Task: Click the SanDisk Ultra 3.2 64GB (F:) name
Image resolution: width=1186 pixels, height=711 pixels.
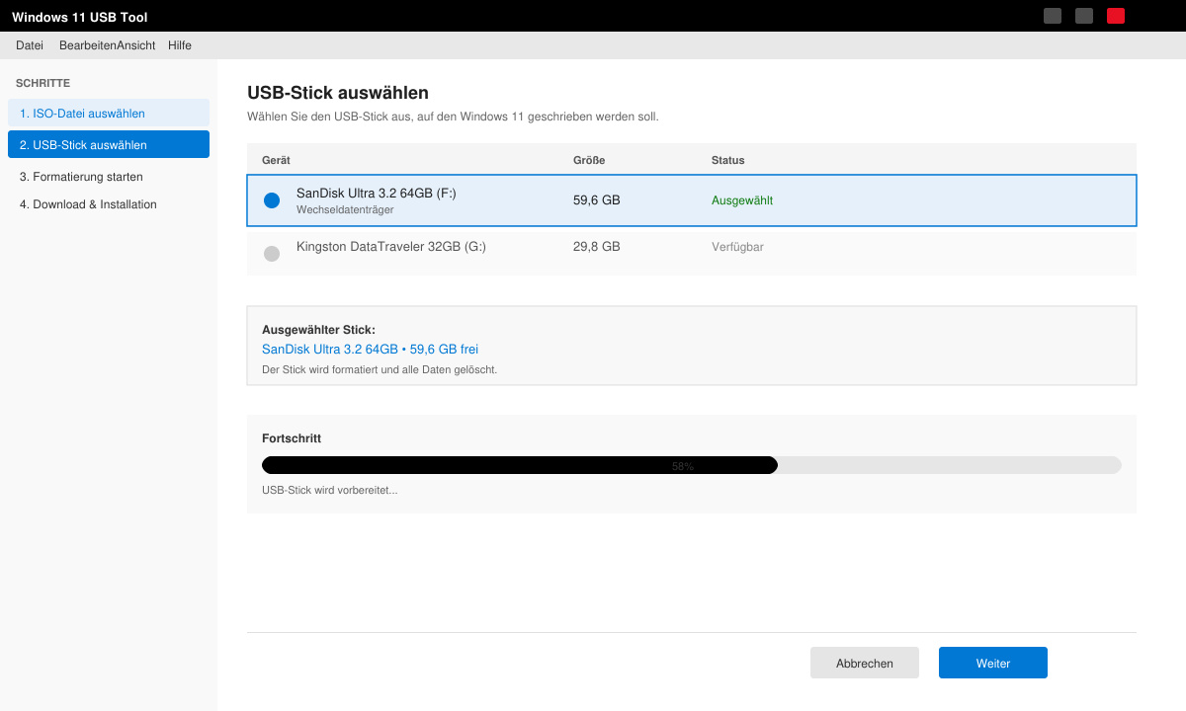Action: click(x=377, y=194)
